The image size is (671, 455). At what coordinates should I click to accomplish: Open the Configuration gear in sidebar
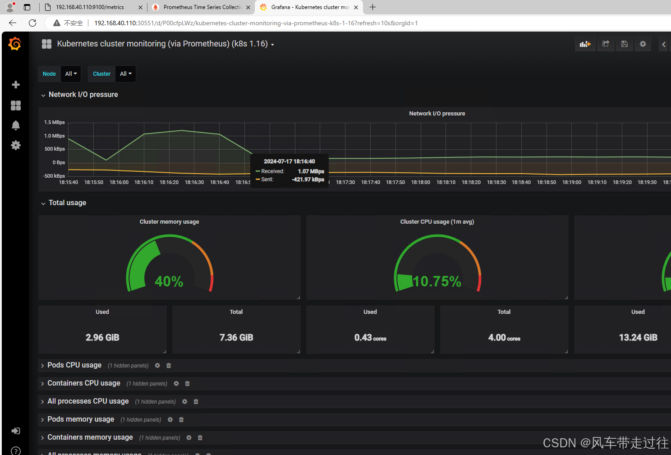[x=16, y=145]
